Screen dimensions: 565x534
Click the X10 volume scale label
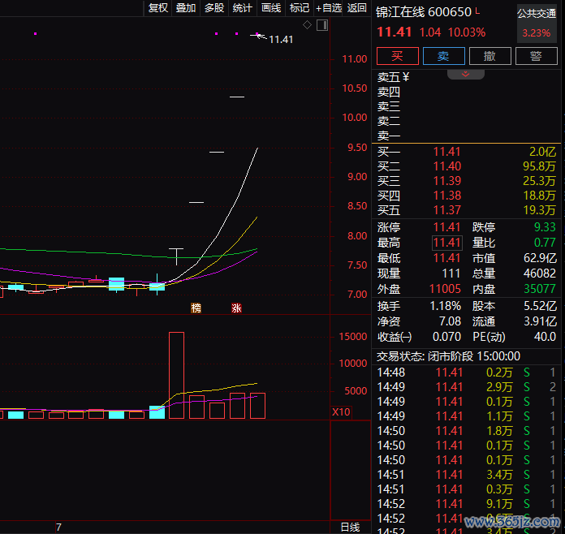pos(341,411)
